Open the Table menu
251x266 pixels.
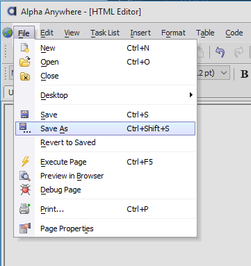coord(205,33)
